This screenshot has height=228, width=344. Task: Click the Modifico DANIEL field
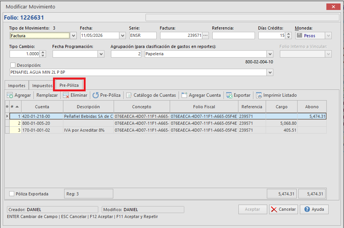pyautogui.click(x=143, y=210)
